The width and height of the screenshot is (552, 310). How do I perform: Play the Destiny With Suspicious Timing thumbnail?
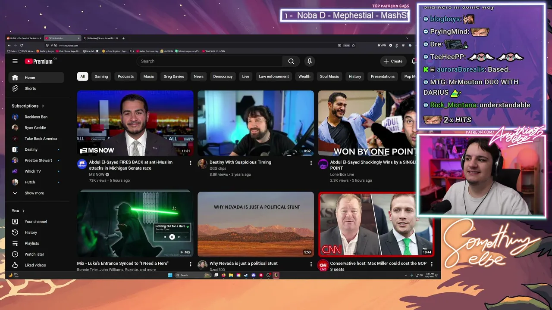[256, 123]
